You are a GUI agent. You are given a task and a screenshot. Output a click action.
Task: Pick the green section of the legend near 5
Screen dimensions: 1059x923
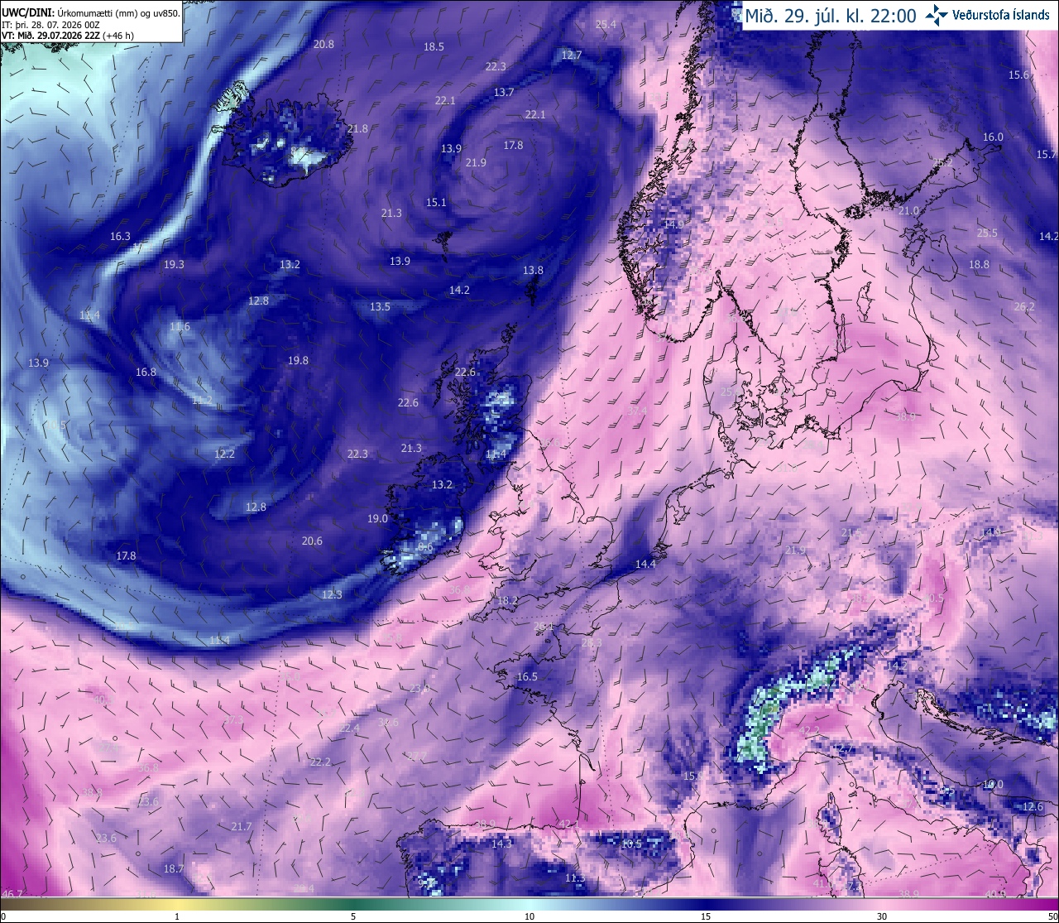(353, 903)
